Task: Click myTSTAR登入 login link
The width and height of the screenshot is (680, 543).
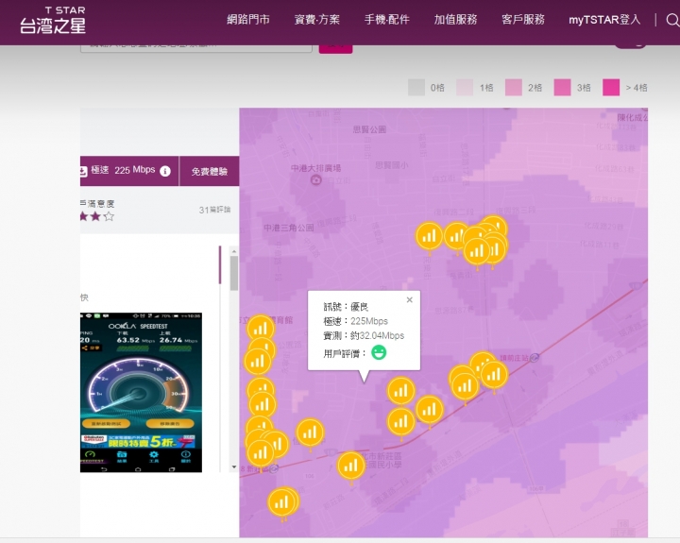Action: [604, 20]
